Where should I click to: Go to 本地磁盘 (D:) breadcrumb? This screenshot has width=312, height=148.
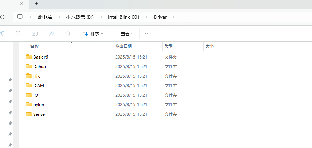pyautogui.click(x=80, y=17)
